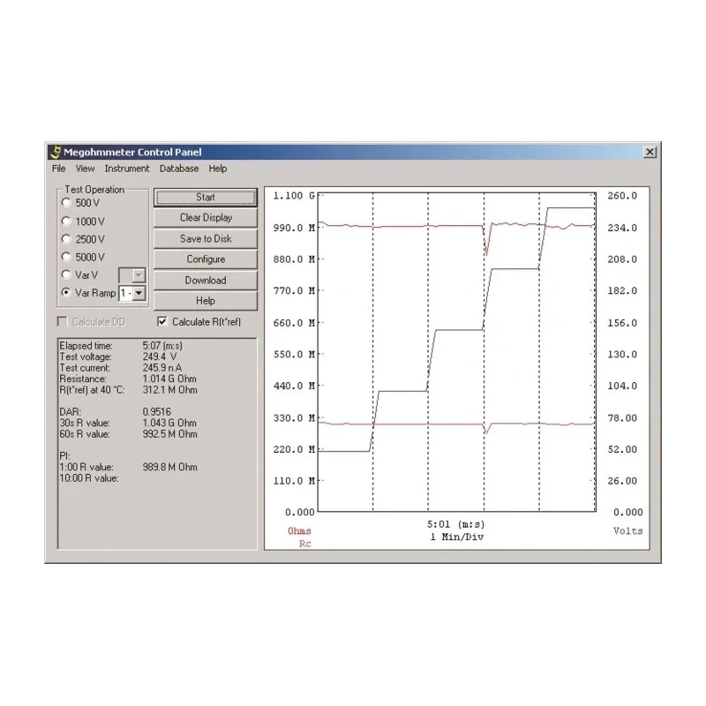This screenshot has height=706, width=706.
Task: Toggle the Calculate DD checkbox
Action: pos(63,321)
